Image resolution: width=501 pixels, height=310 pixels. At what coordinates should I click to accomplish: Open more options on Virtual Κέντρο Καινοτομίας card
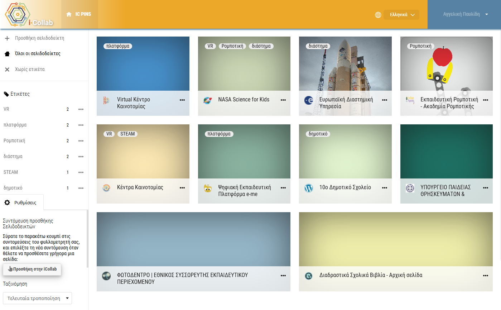click(x=182, y=100)
